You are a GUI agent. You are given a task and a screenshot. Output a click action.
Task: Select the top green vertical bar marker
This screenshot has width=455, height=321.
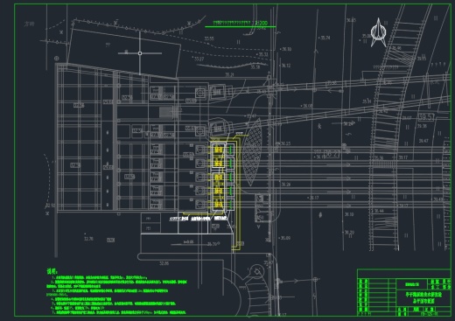pyautogui.click(x=231, y=150)
